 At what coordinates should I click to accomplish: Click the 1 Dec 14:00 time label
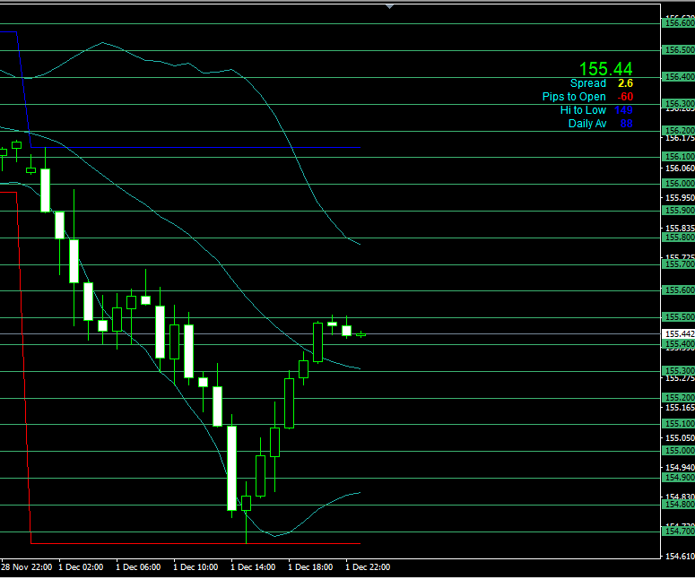tap(252, 567)
